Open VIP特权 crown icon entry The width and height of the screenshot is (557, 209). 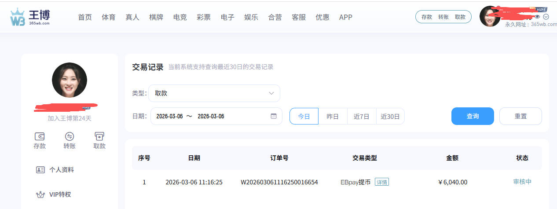41,194
